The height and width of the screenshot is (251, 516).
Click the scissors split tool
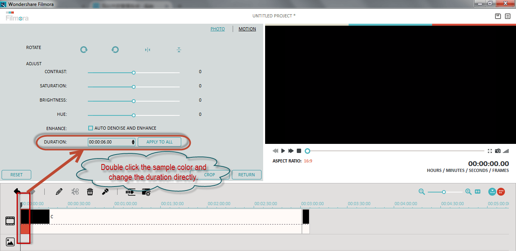[75, 192]
